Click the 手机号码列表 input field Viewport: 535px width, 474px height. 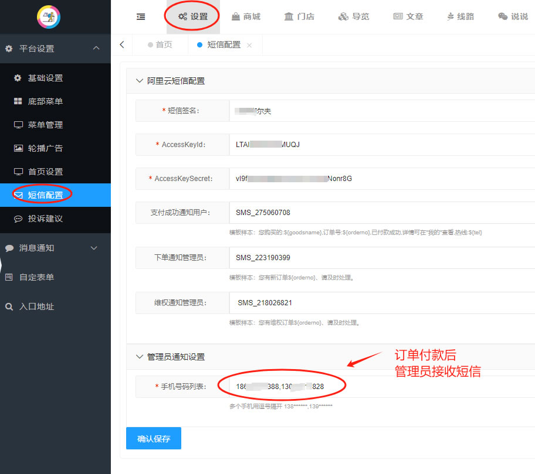pyautogui.click(x=381, y=387)
